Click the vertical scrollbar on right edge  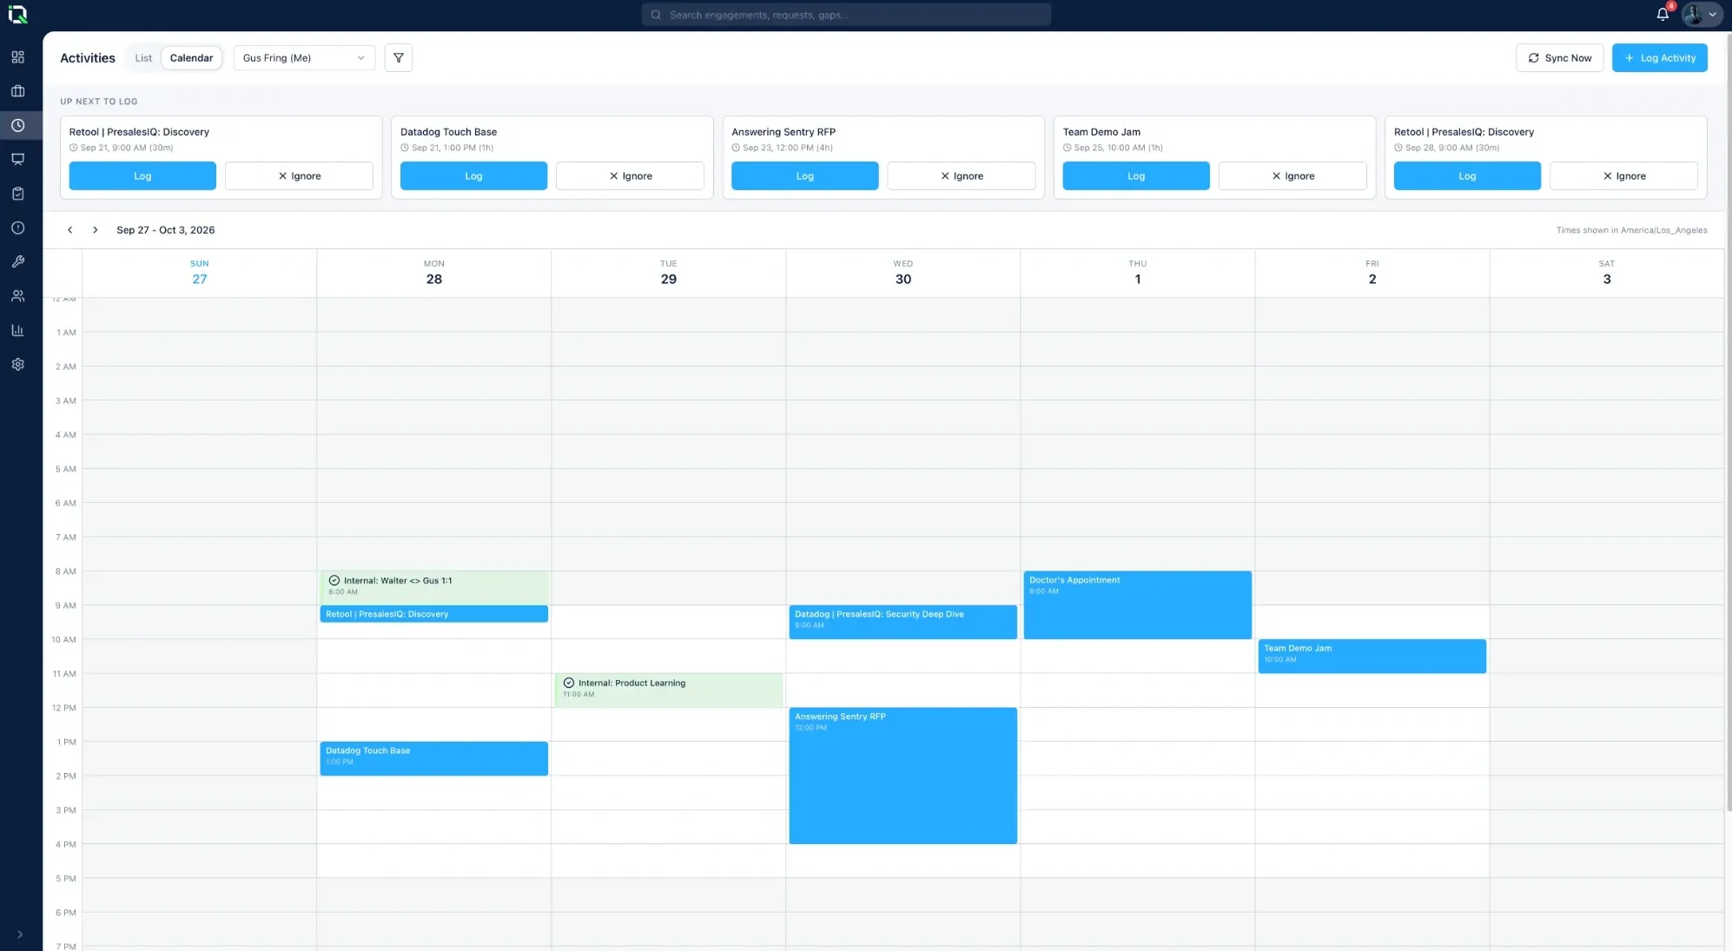[1729, 423]
